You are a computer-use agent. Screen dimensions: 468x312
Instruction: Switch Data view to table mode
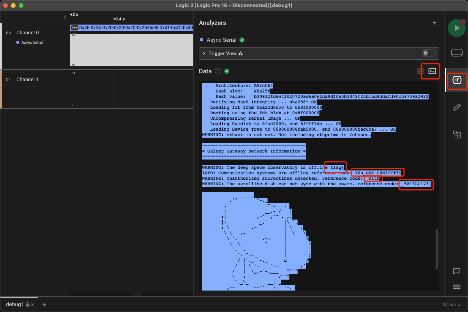[x=420, y=71]
